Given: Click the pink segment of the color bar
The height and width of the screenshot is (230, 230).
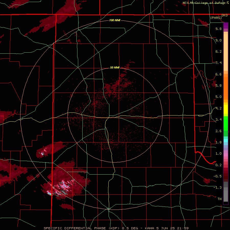Looking at the screenshot, I should click(x=226, y=155).
